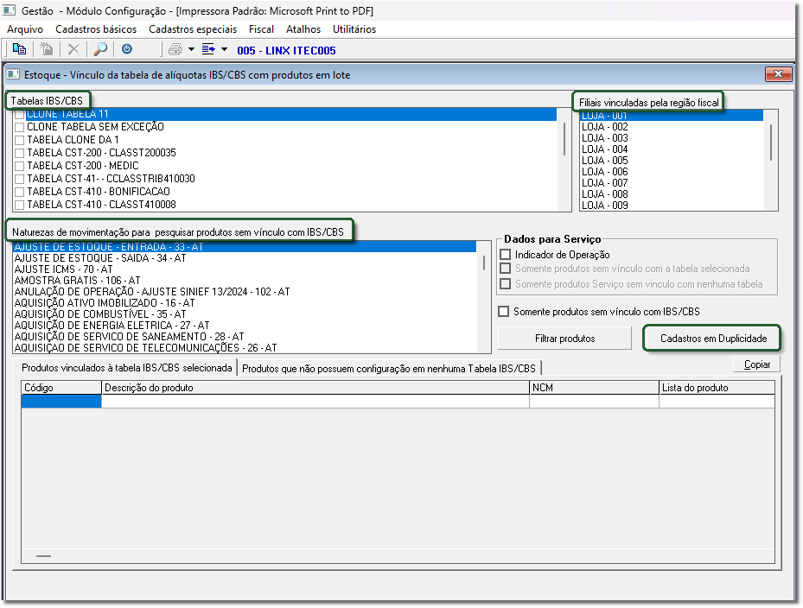Image resolution: width=803 pixels, height=608 pixels.
Task: Open the printer dropdown arrow
Action: click(x=191, y=49)
